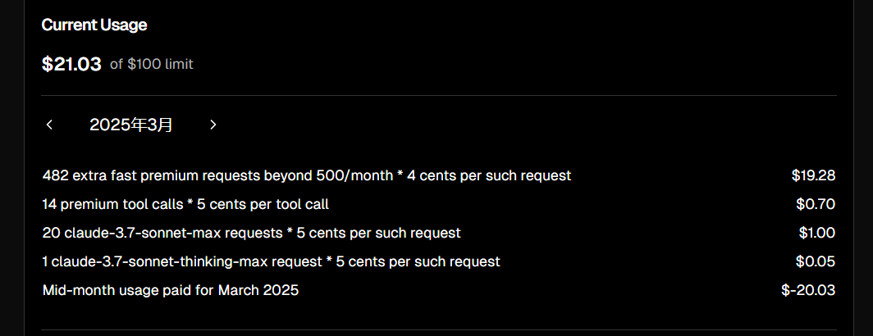Click the panel's right vertical border line
The image size is (873, 336).
pos(853,168)
